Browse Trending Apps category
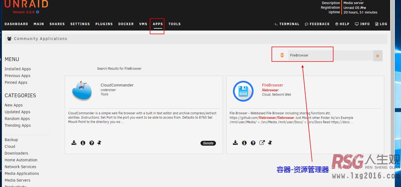The height and width of the screenshot is (187, 401). 18,125
